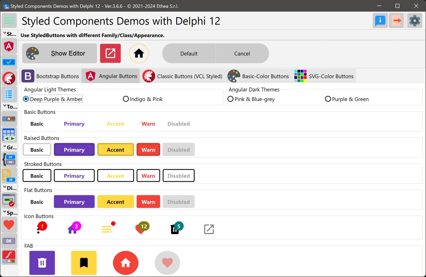Collapse the St... sidebar section
The image size is (426, 277).
9,34
